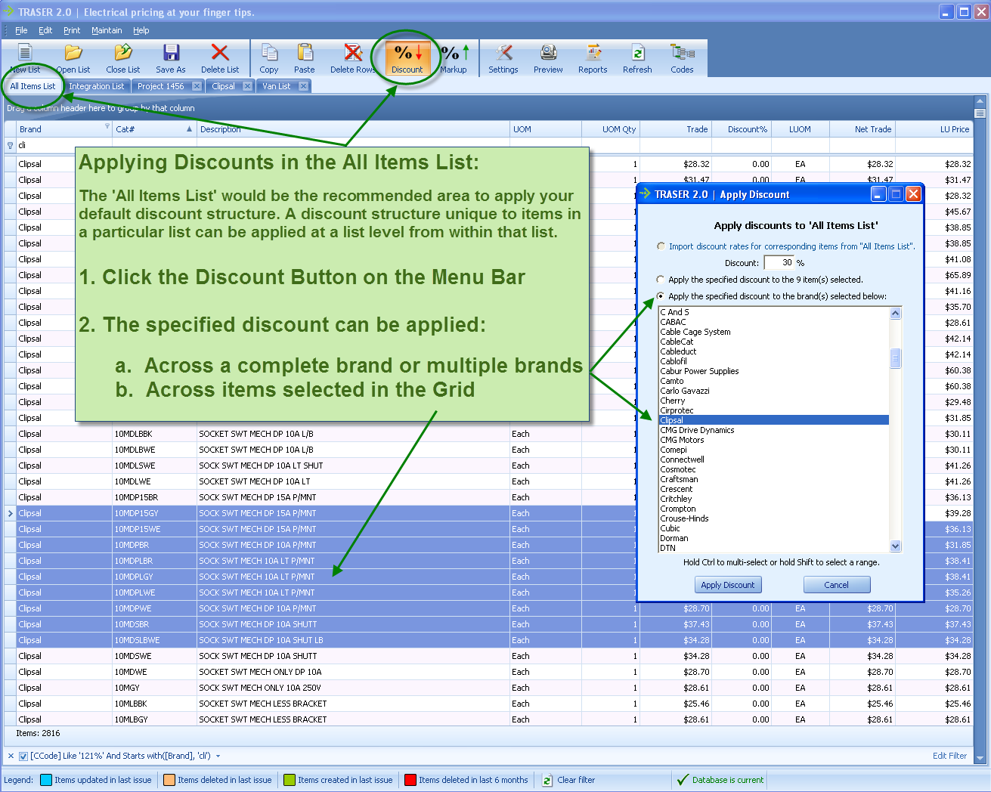
Task: Click the Description column header
Action: click(x=353, y=129)
